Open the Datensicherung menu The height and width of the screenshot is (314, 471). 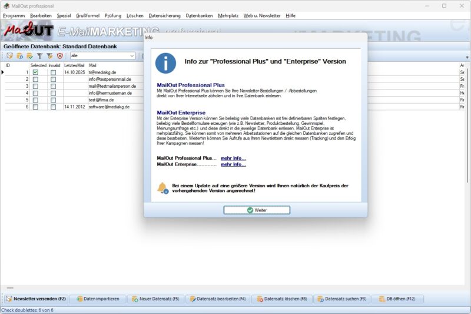[165, 16]
